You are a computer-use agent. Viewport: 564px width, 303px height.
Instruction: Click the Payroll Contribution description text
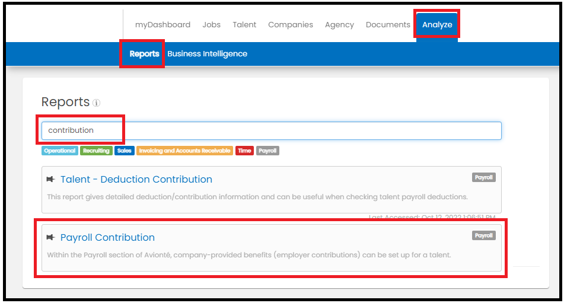pos(249,255)
